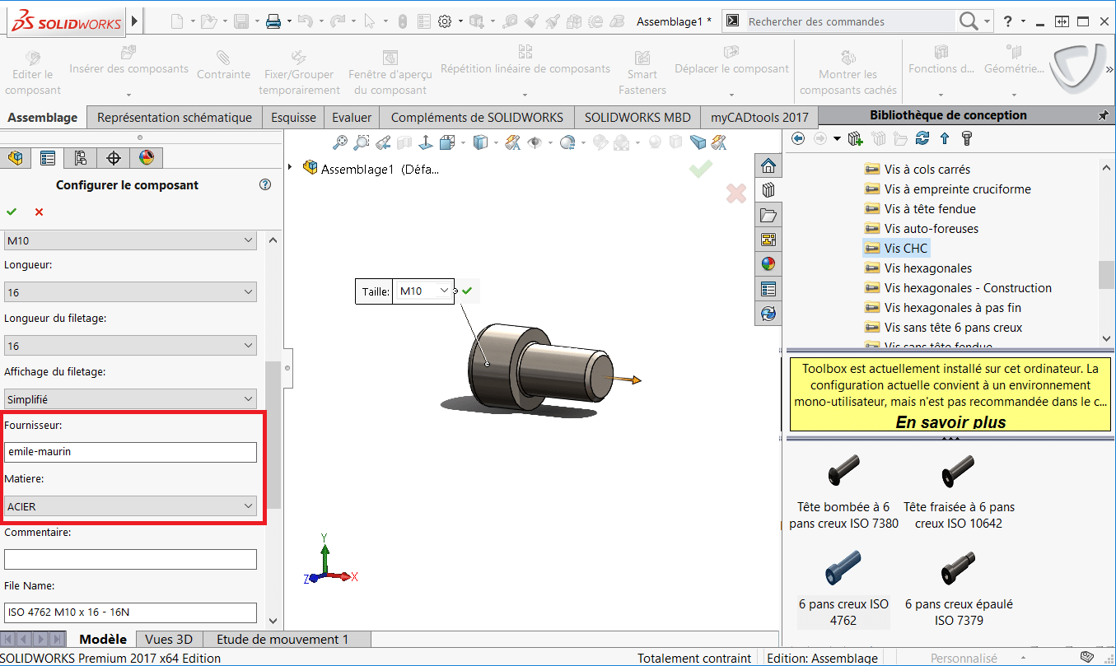Select Vis auto-foreuses folder

click(x=922, y=228)
